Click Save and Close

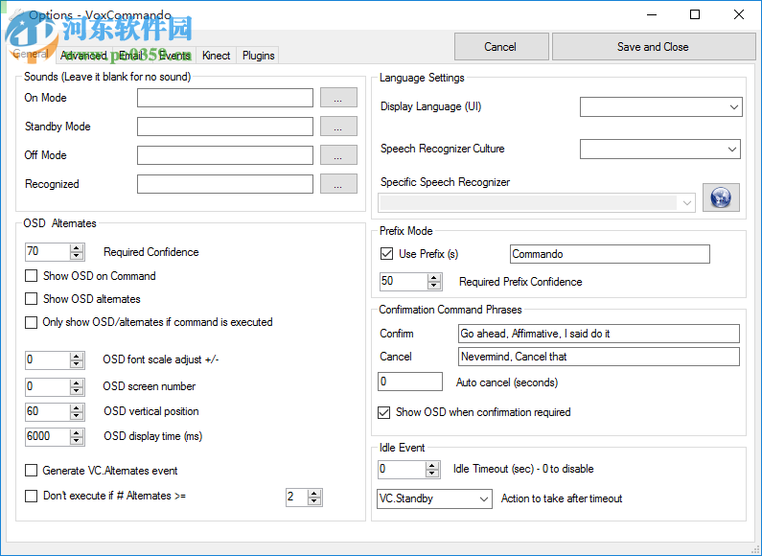[654, 47]
